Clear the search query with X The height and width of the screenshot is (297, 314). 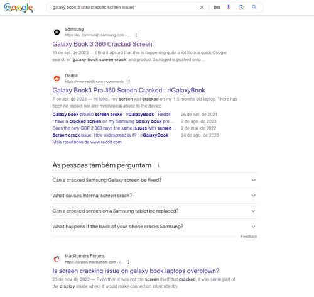[202, 8]
